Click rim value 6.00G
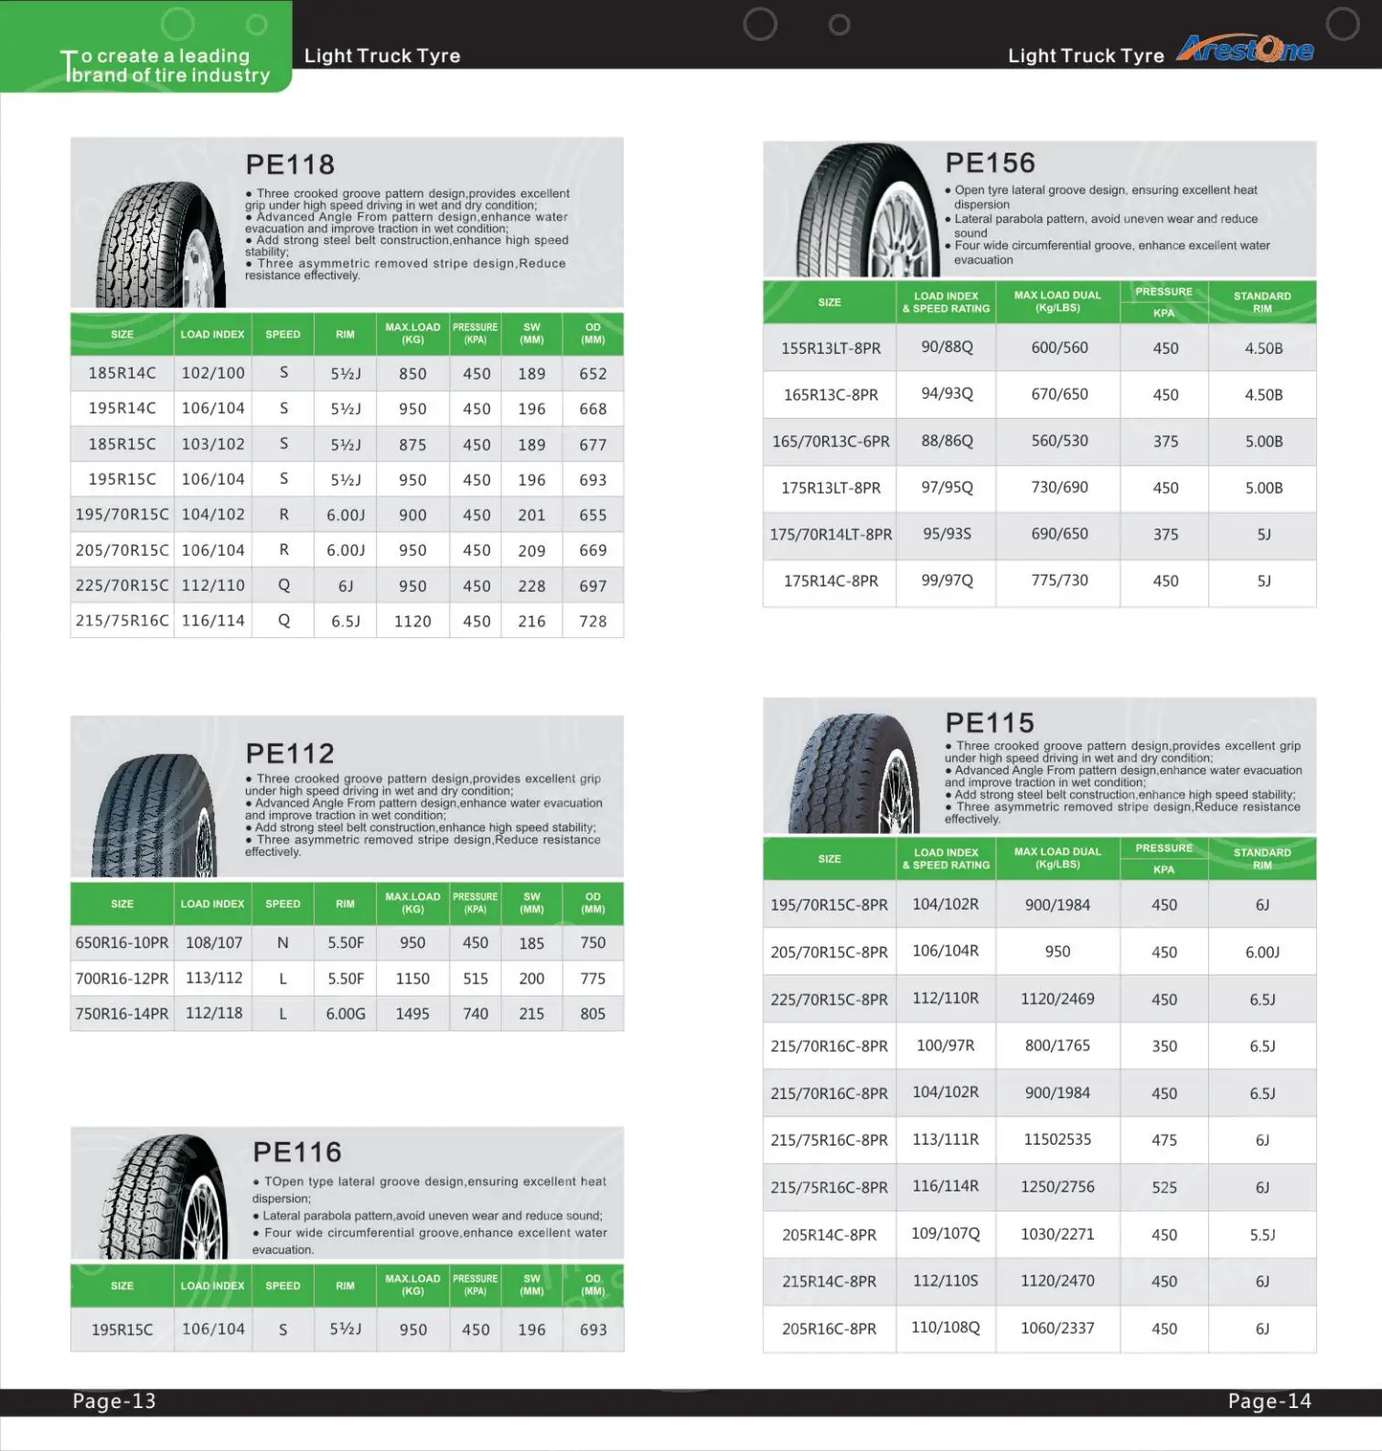1382x1451 pixels. click(346, 1013)
